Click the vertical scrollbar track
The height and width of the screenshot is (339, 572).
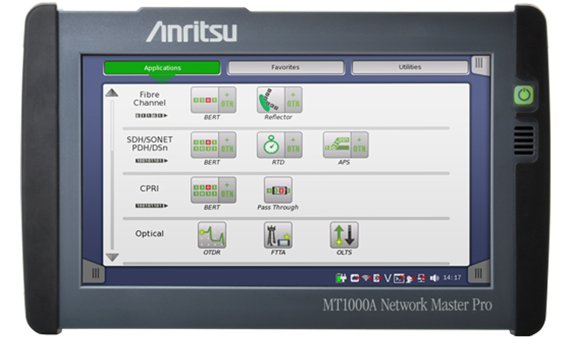112,175
